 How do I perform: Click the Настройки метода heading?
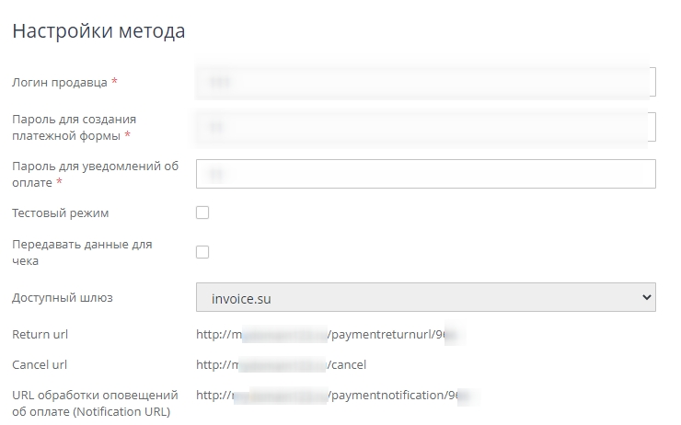(x=98, y=31)
